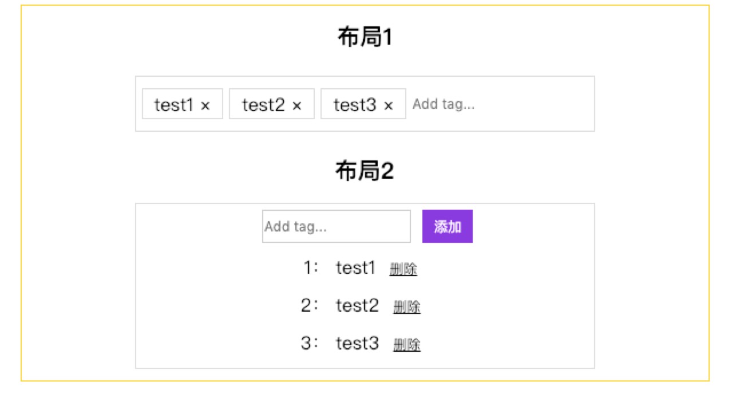Screen dimensions: 736x393
Task: Click test3 text in list row 3
Action: pyautogui.click(x=357, y=343)
